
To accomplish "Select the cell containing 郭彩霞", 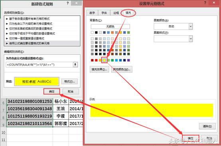I will pyautogui.click(x=61, y=123).
